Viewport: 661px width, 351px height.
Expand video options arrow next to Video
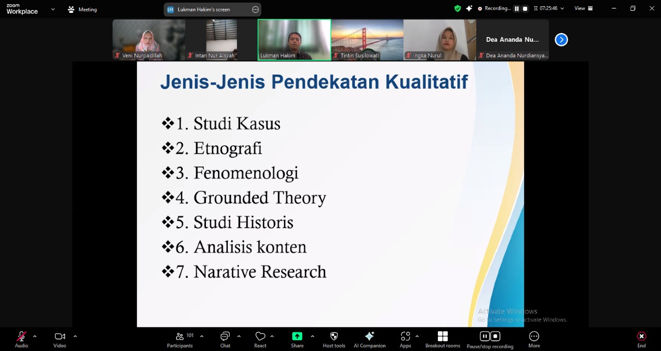click(75, 337)
